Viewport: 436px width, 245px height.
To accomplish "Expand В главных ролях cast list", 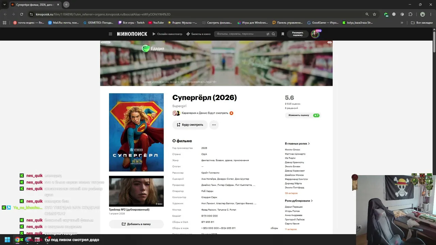I will click(x=297, y=144).
